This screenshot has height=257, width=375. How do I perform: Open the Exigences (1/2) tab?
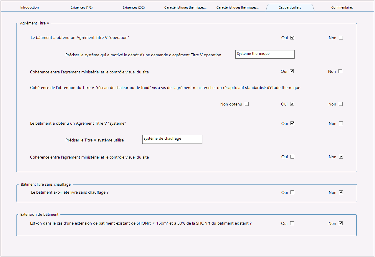click(x=82, y=7)
